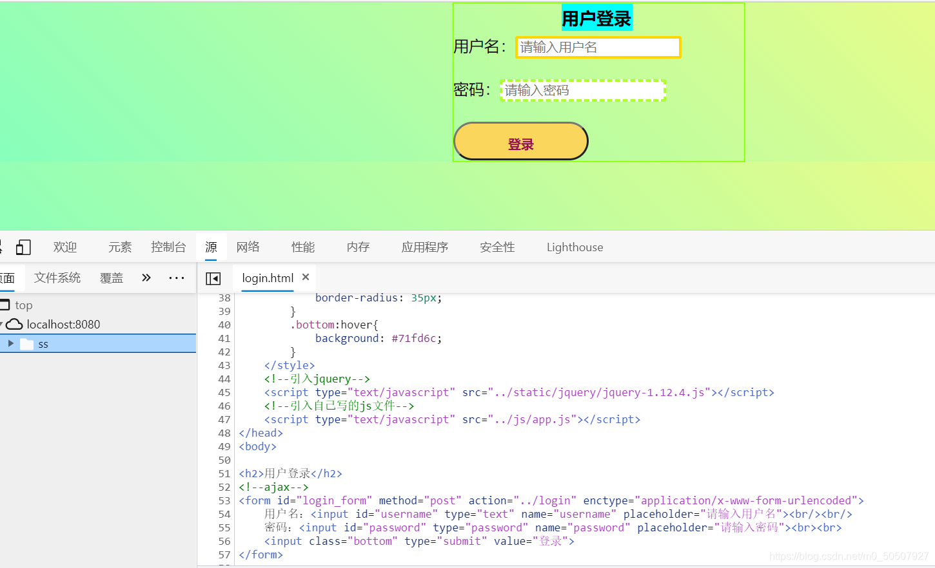Viewport: 935px width, 568px height.
Task: Submit the form with 登录 button
Action: pyautogui.click(x=521, y=141)
